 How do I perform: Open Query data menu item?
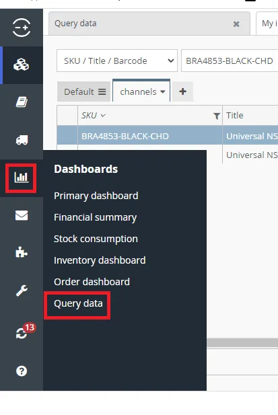78,303
